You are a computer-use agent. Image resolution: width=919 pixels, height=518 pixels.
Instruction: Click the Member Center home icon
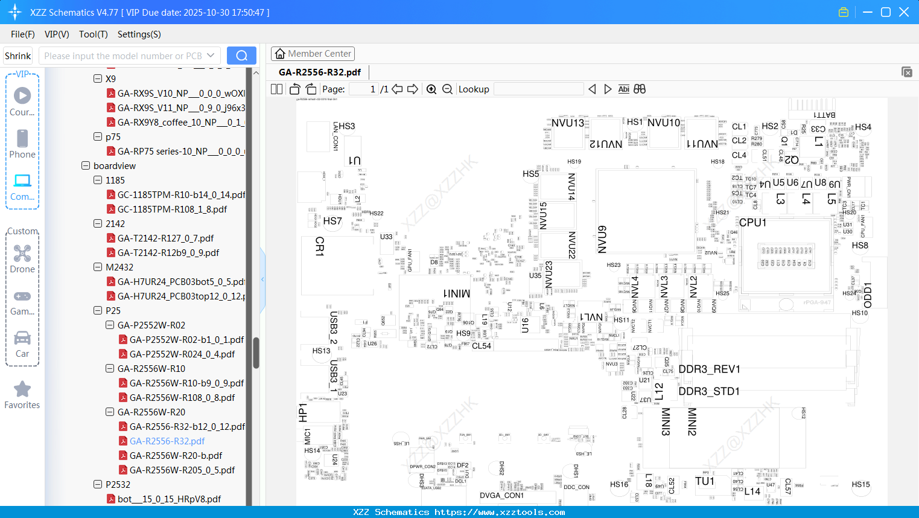tap(280, 54)
